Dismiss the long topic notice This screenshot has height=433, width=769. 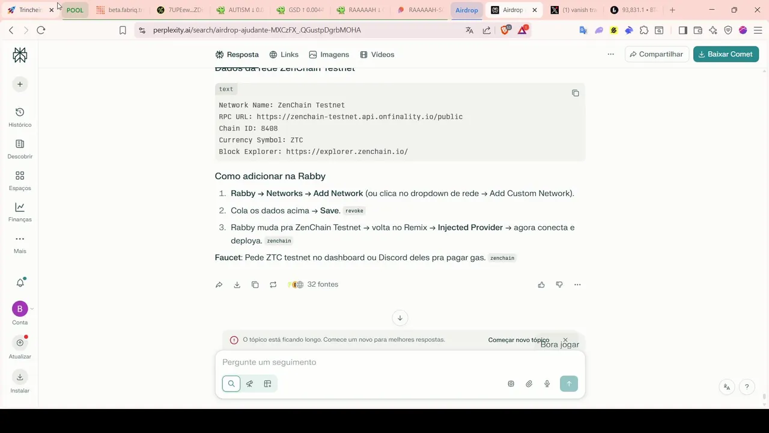click(x=565, y=340)
